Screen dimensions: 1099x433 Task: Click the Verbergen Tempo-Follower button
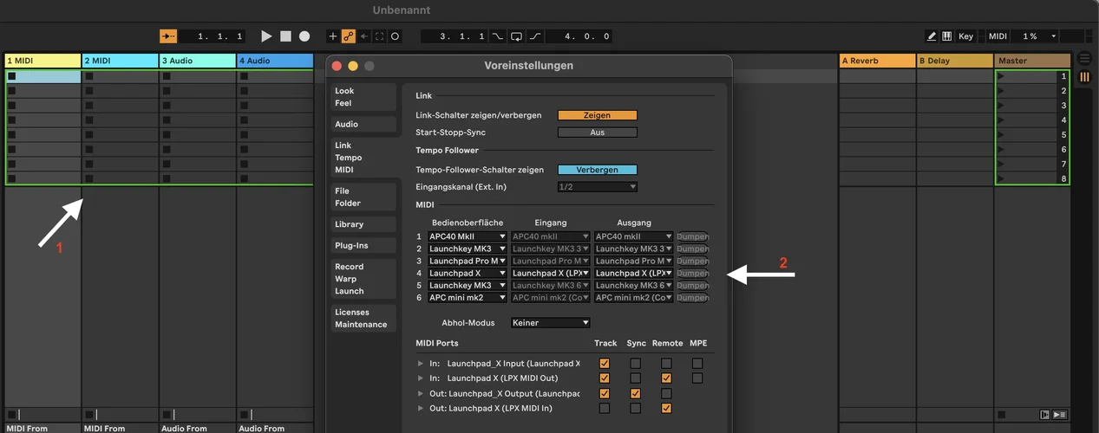pyautogui.click(x=597, y=170)
